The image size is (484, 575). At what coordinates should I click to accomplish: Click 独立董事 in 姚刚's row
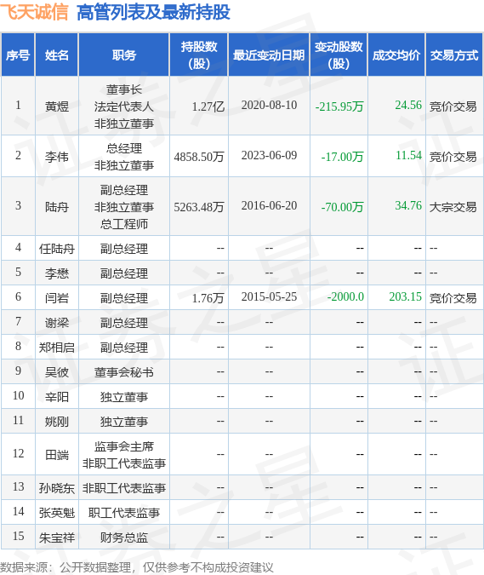point(124,422)
